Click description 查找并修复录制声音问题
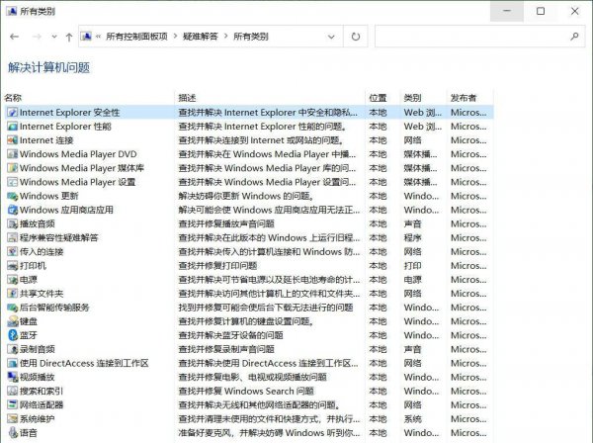593x443 pixels. point(226,349)
